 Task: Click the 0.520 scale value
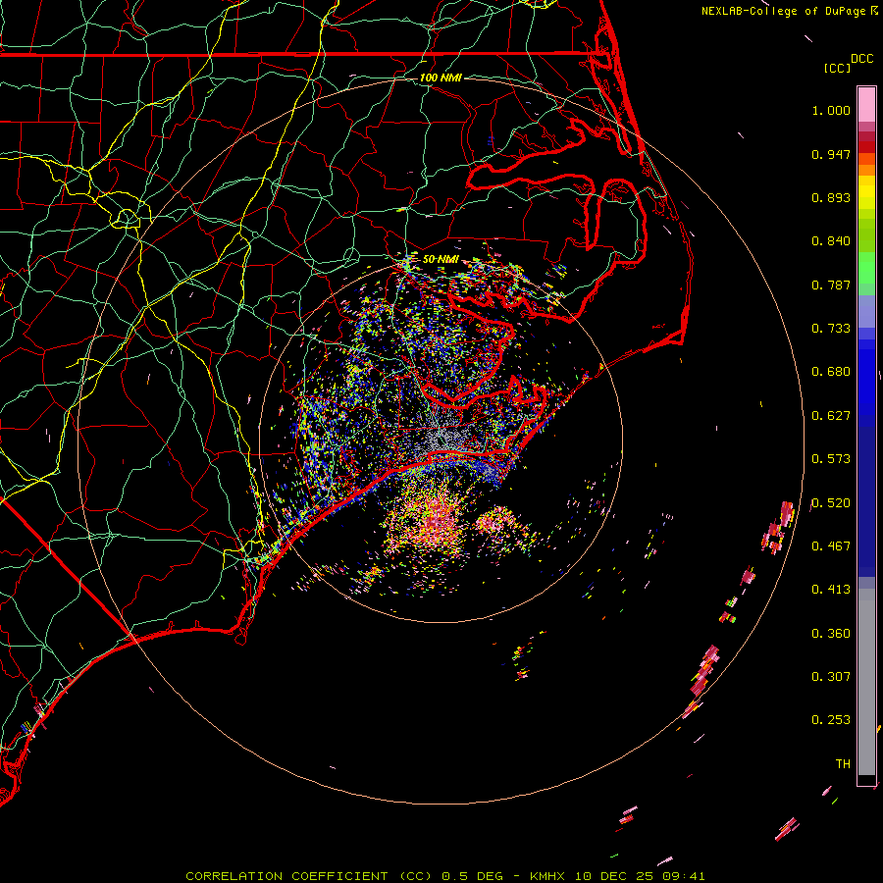831,503
